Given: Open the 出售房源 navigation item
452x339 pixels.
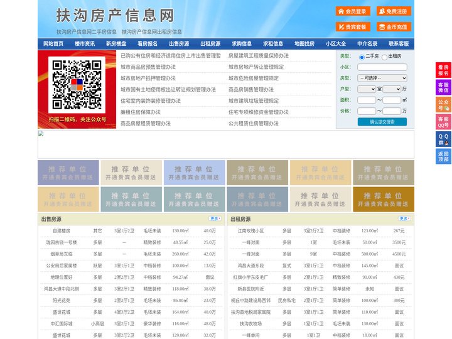Looking at the screenshot, I should (179, 44).
